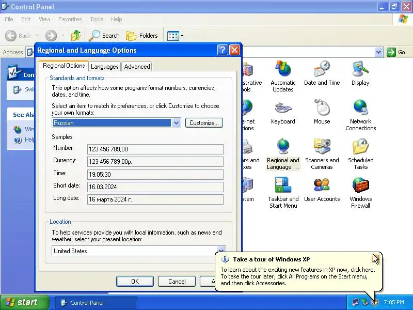Open the Favorites menu
The height and width of the screenshot is (310, 413).
click(x=70, y=19)
